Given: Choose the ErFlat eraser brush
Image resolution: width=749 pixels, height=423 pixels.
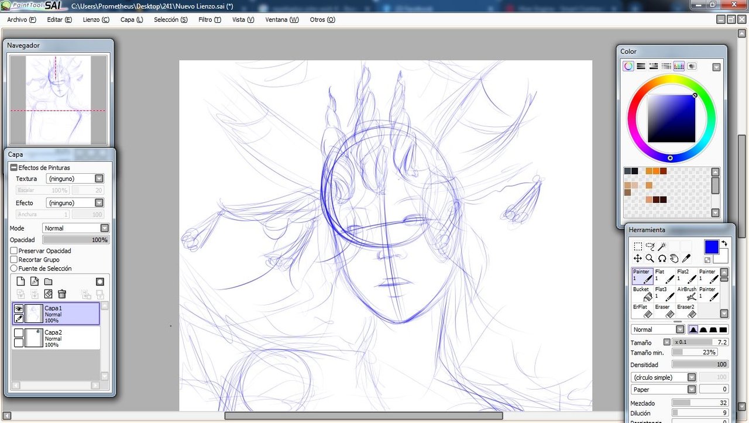Looking at the screenshot, I should [643, 311].
